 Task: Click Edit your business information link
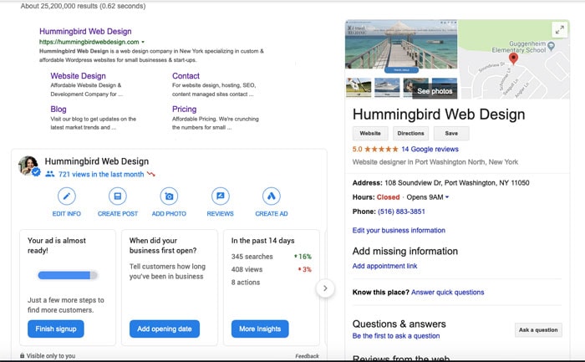coord(399,230)
